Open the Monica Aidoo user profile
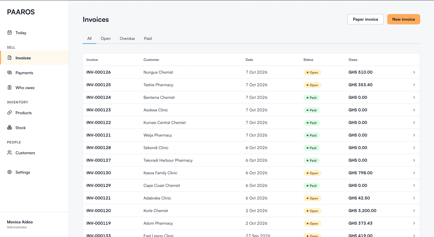This screenshot has width=434, height=237. click(x=20, y=224)
